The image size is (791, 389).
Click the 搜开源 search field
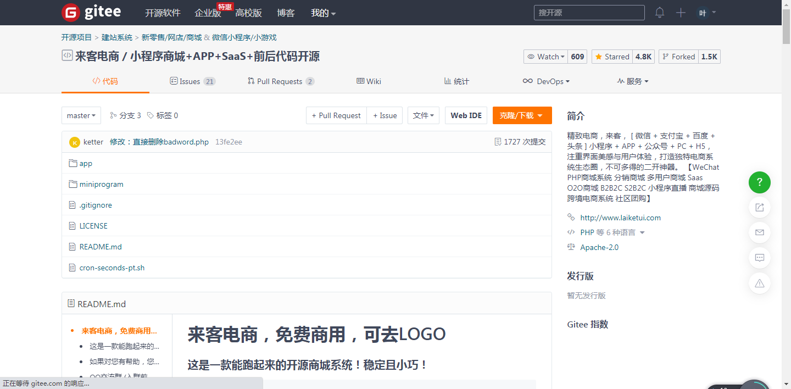click(589, 13)
